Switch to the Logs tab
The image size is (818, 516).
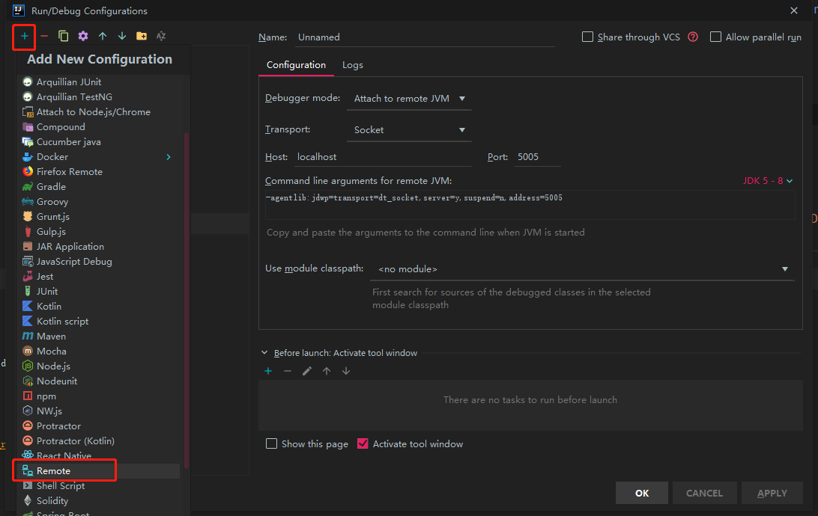coord(353,65)
